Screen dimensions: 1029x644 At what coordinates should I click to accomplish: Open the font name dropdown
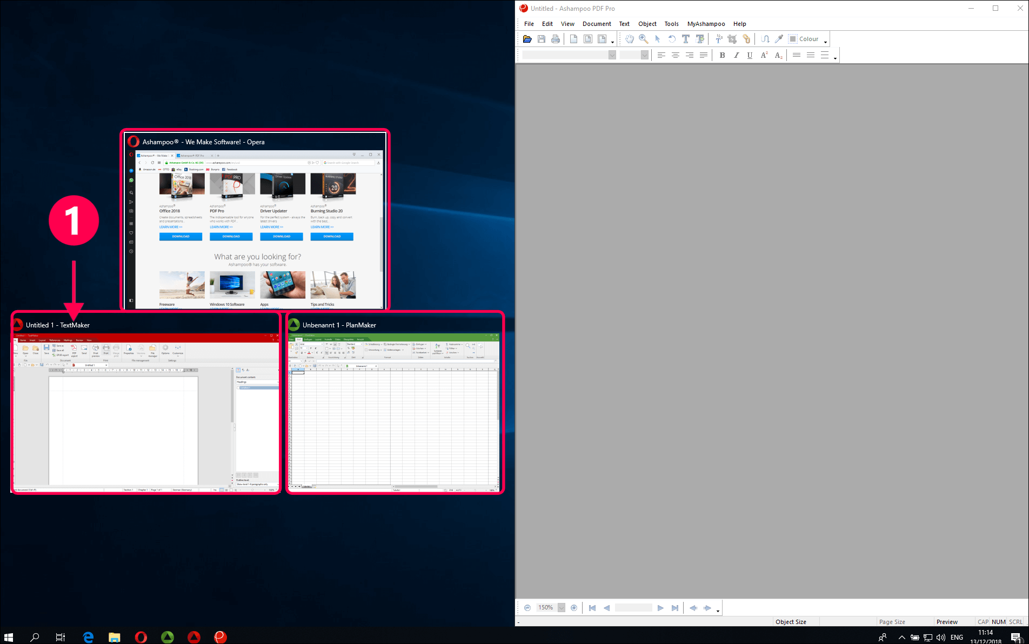(x=612, y=55)
